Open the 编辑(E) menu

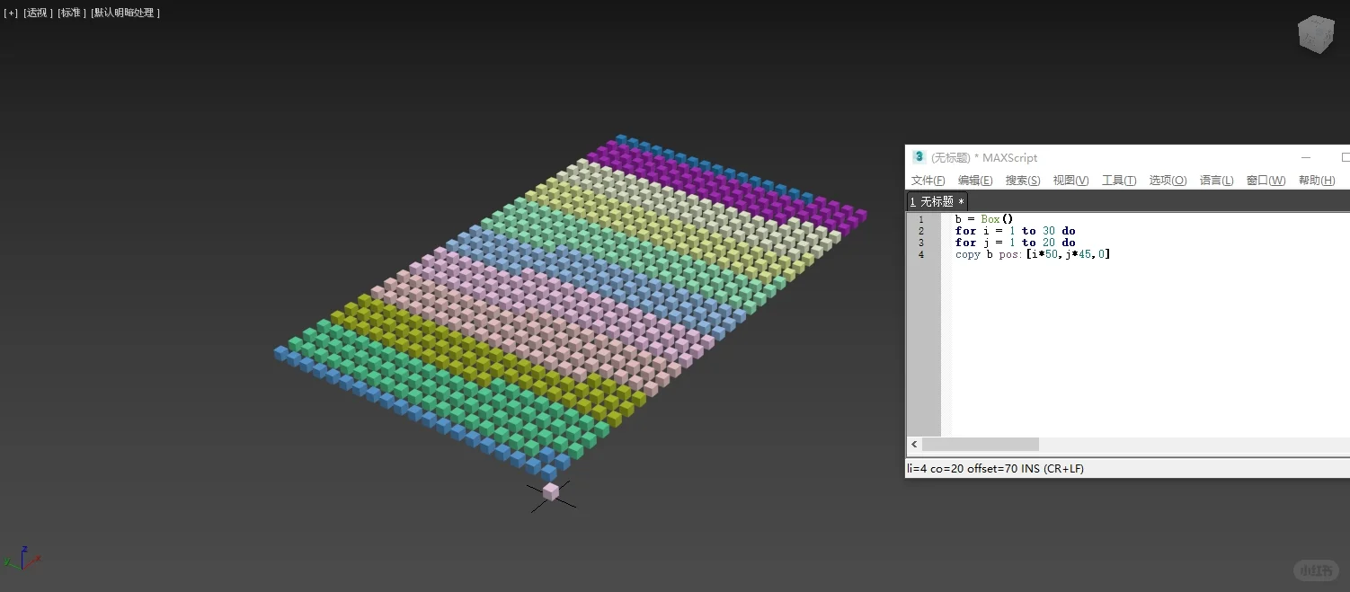point(974,180)
